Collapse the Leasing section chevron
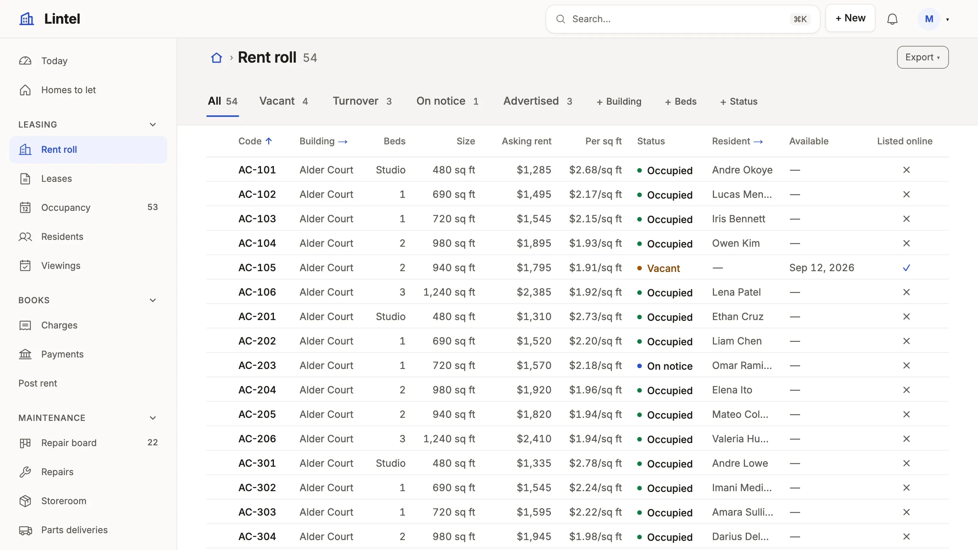The image size is (978, 550). (x=153, y=125)
